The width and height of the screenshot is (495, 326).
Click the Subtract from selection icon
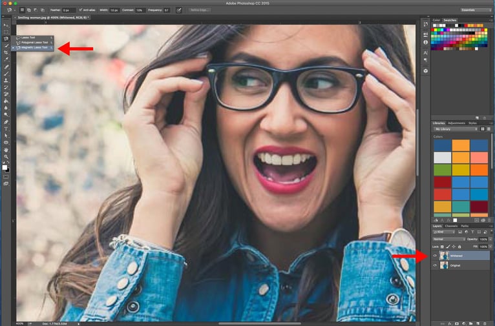click(x=36, y=10)
